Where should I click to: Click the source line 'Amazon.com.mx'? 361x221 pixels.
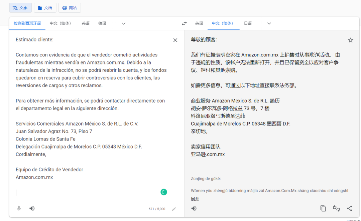34,177
